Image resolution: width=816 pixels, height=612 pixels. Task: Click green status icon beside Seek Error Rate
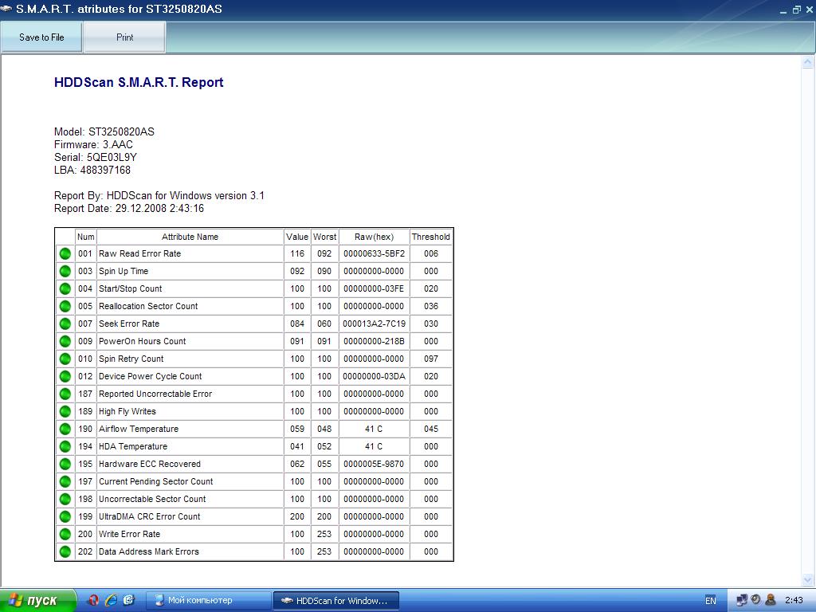[x=65, y=324]
